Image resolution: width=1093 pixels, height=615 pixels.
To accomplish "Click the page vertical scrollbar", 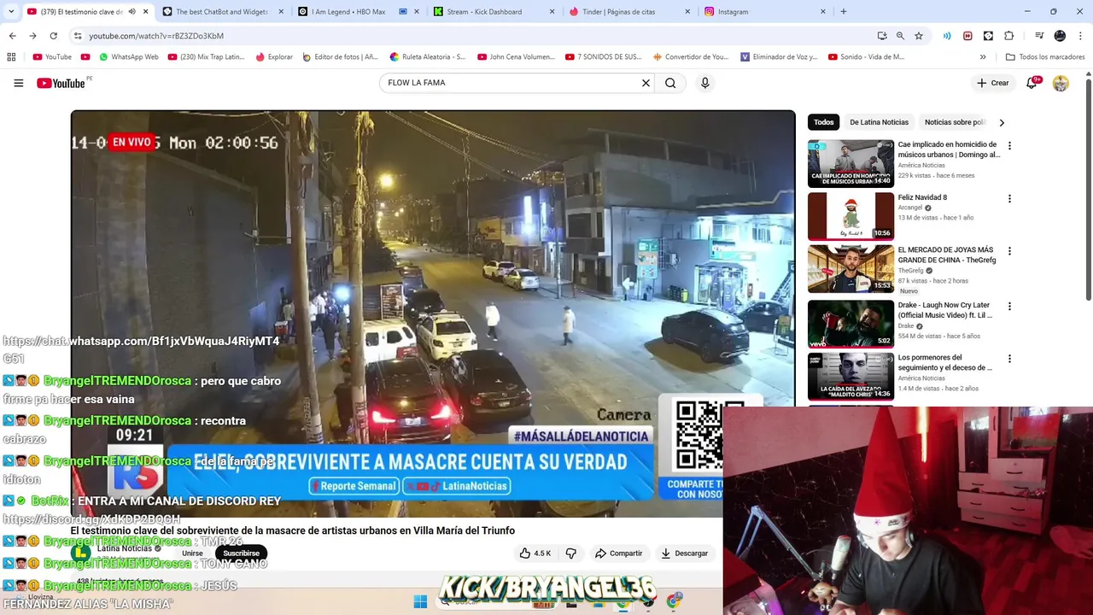I will [1089, 188].
